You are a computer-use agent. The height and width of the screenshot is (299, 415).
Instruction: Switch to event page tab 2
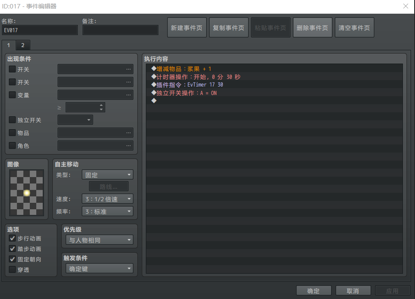[x=23, y=45]
